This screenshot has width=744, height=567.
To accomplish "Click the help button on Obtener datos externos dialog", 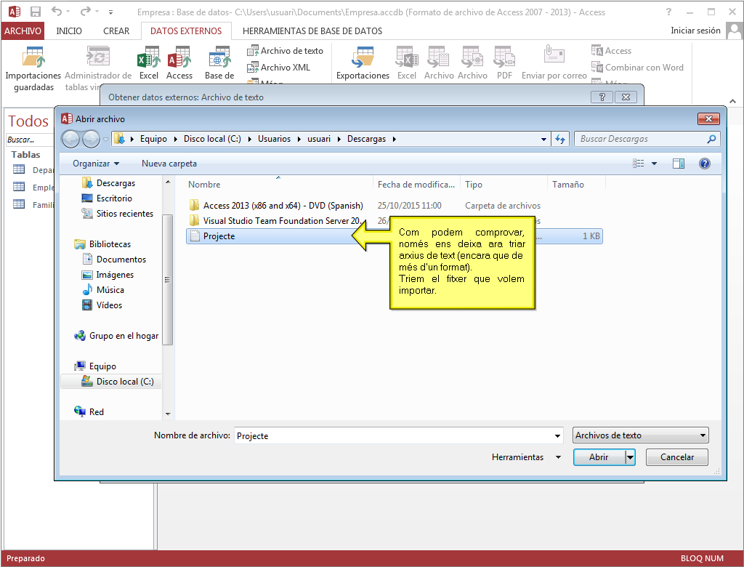I will click(x=602, y=97).
